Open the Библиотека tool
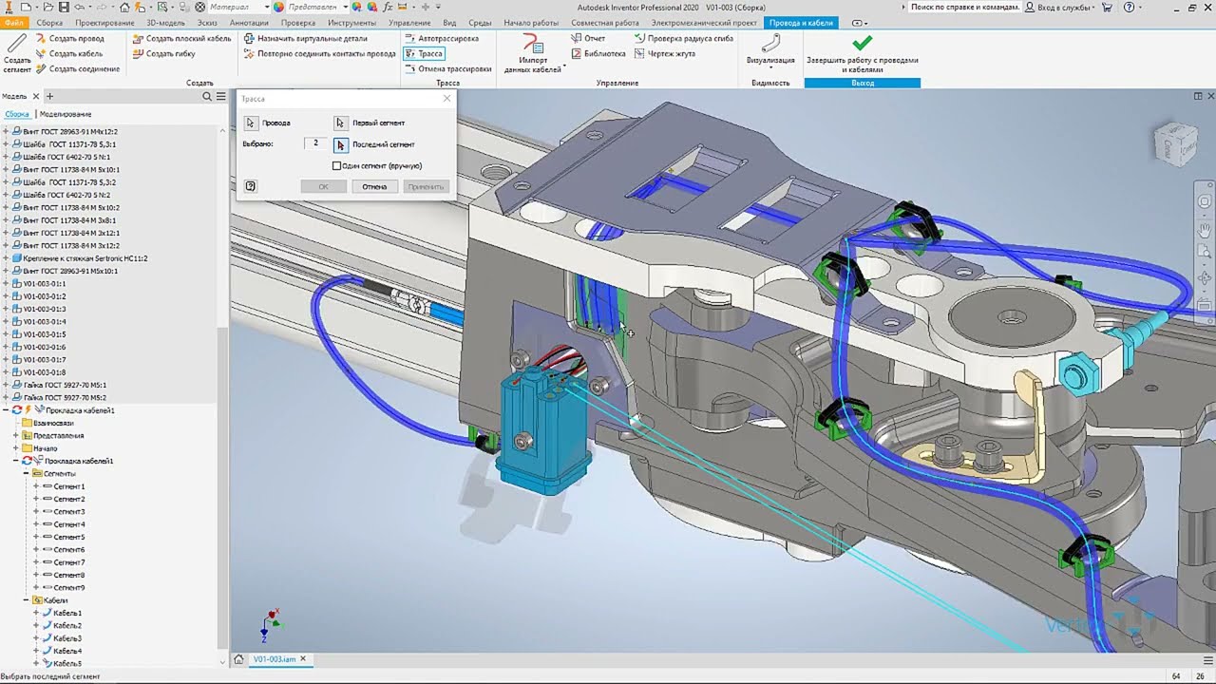Viewport: 1216px width, 684px height. click(x=598, y=54)
